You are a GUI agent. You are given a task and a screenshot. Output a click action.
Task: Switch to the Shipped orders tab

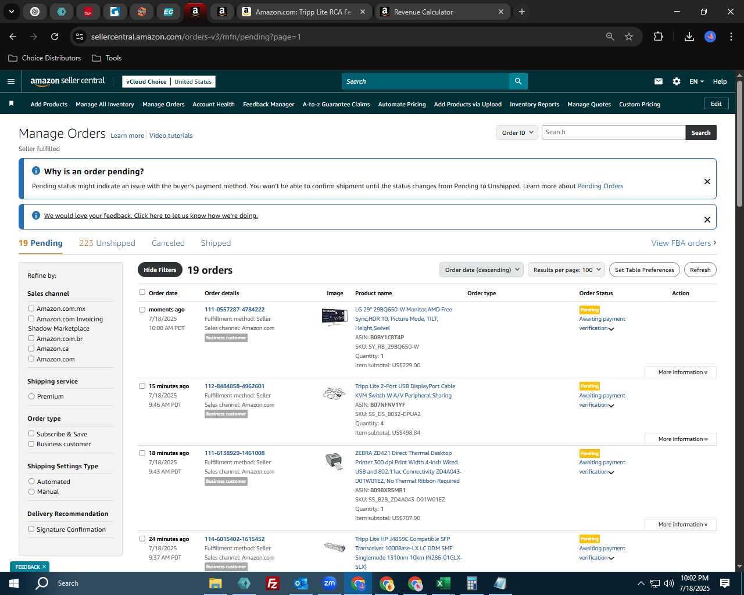coord(216,243)
